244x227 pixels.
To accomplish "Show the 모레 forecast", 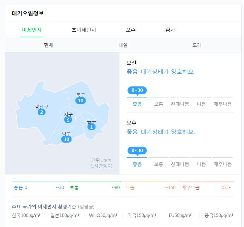I will (197, 45).
